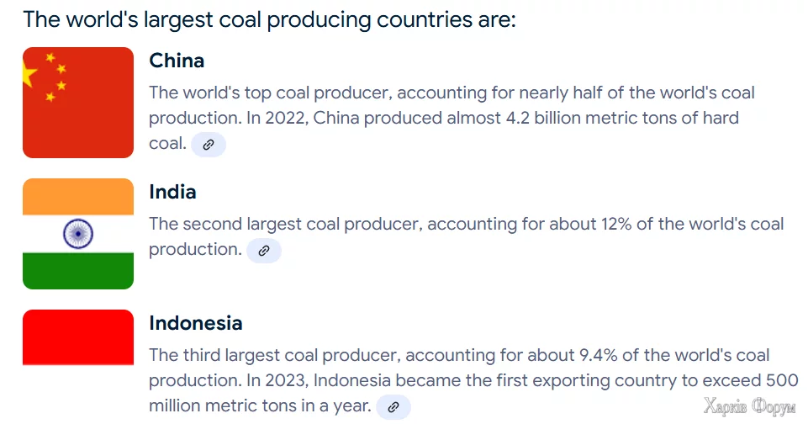Open the source link icon after India's description

[x=263, y=251]
